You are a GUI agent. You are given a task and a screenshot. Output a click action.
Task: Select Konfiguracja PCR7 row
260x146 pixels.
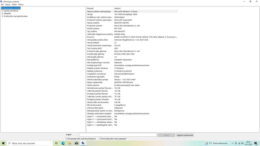(132, 65)
